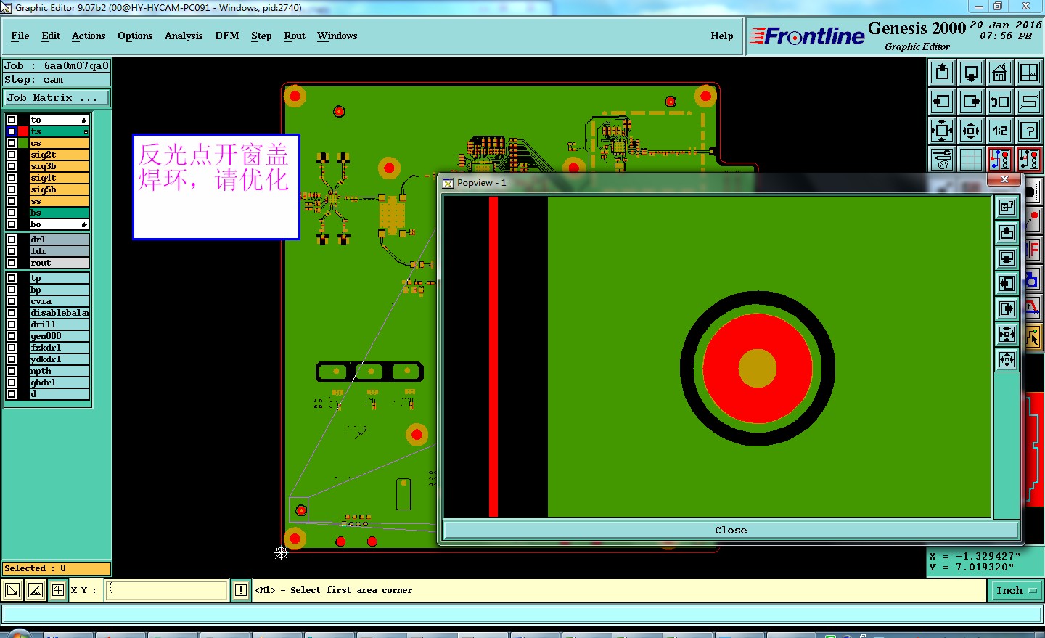The height and width of the screenshot is (638, 1045).
Task: Click the red color swatch of layer ts
Action: pos(23,131)
